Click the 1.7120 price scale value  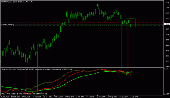[167, 2]
